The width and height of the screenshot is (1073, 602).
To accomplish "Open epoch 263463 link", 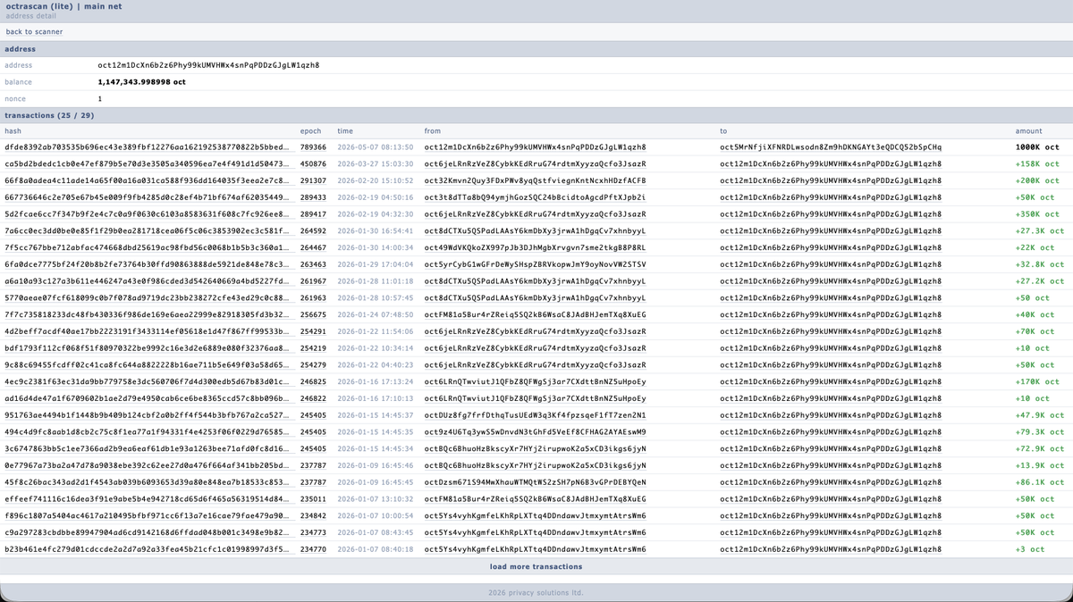I will (313, 264).
